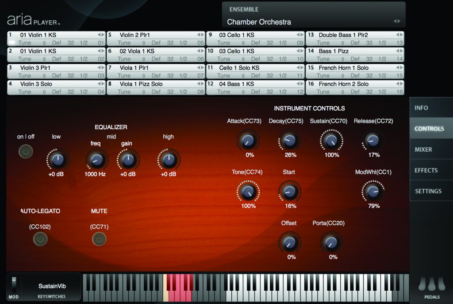Click the ModWhl(CC1) knob
453x304 pixels.
(372, 191)
